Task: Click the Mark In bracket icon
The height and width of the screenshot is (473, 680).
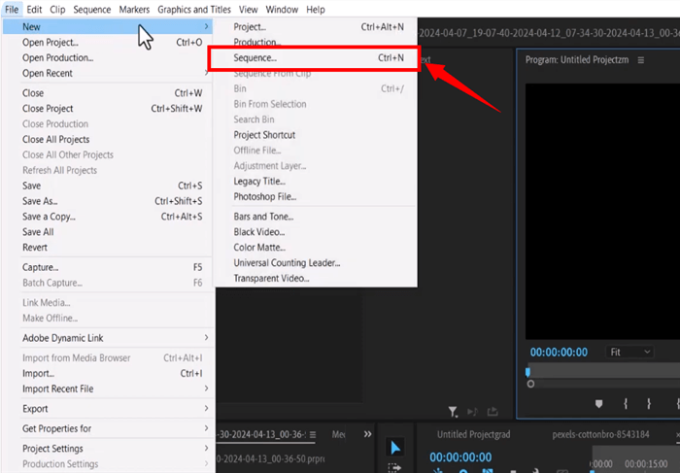Action: coord(626,403)
